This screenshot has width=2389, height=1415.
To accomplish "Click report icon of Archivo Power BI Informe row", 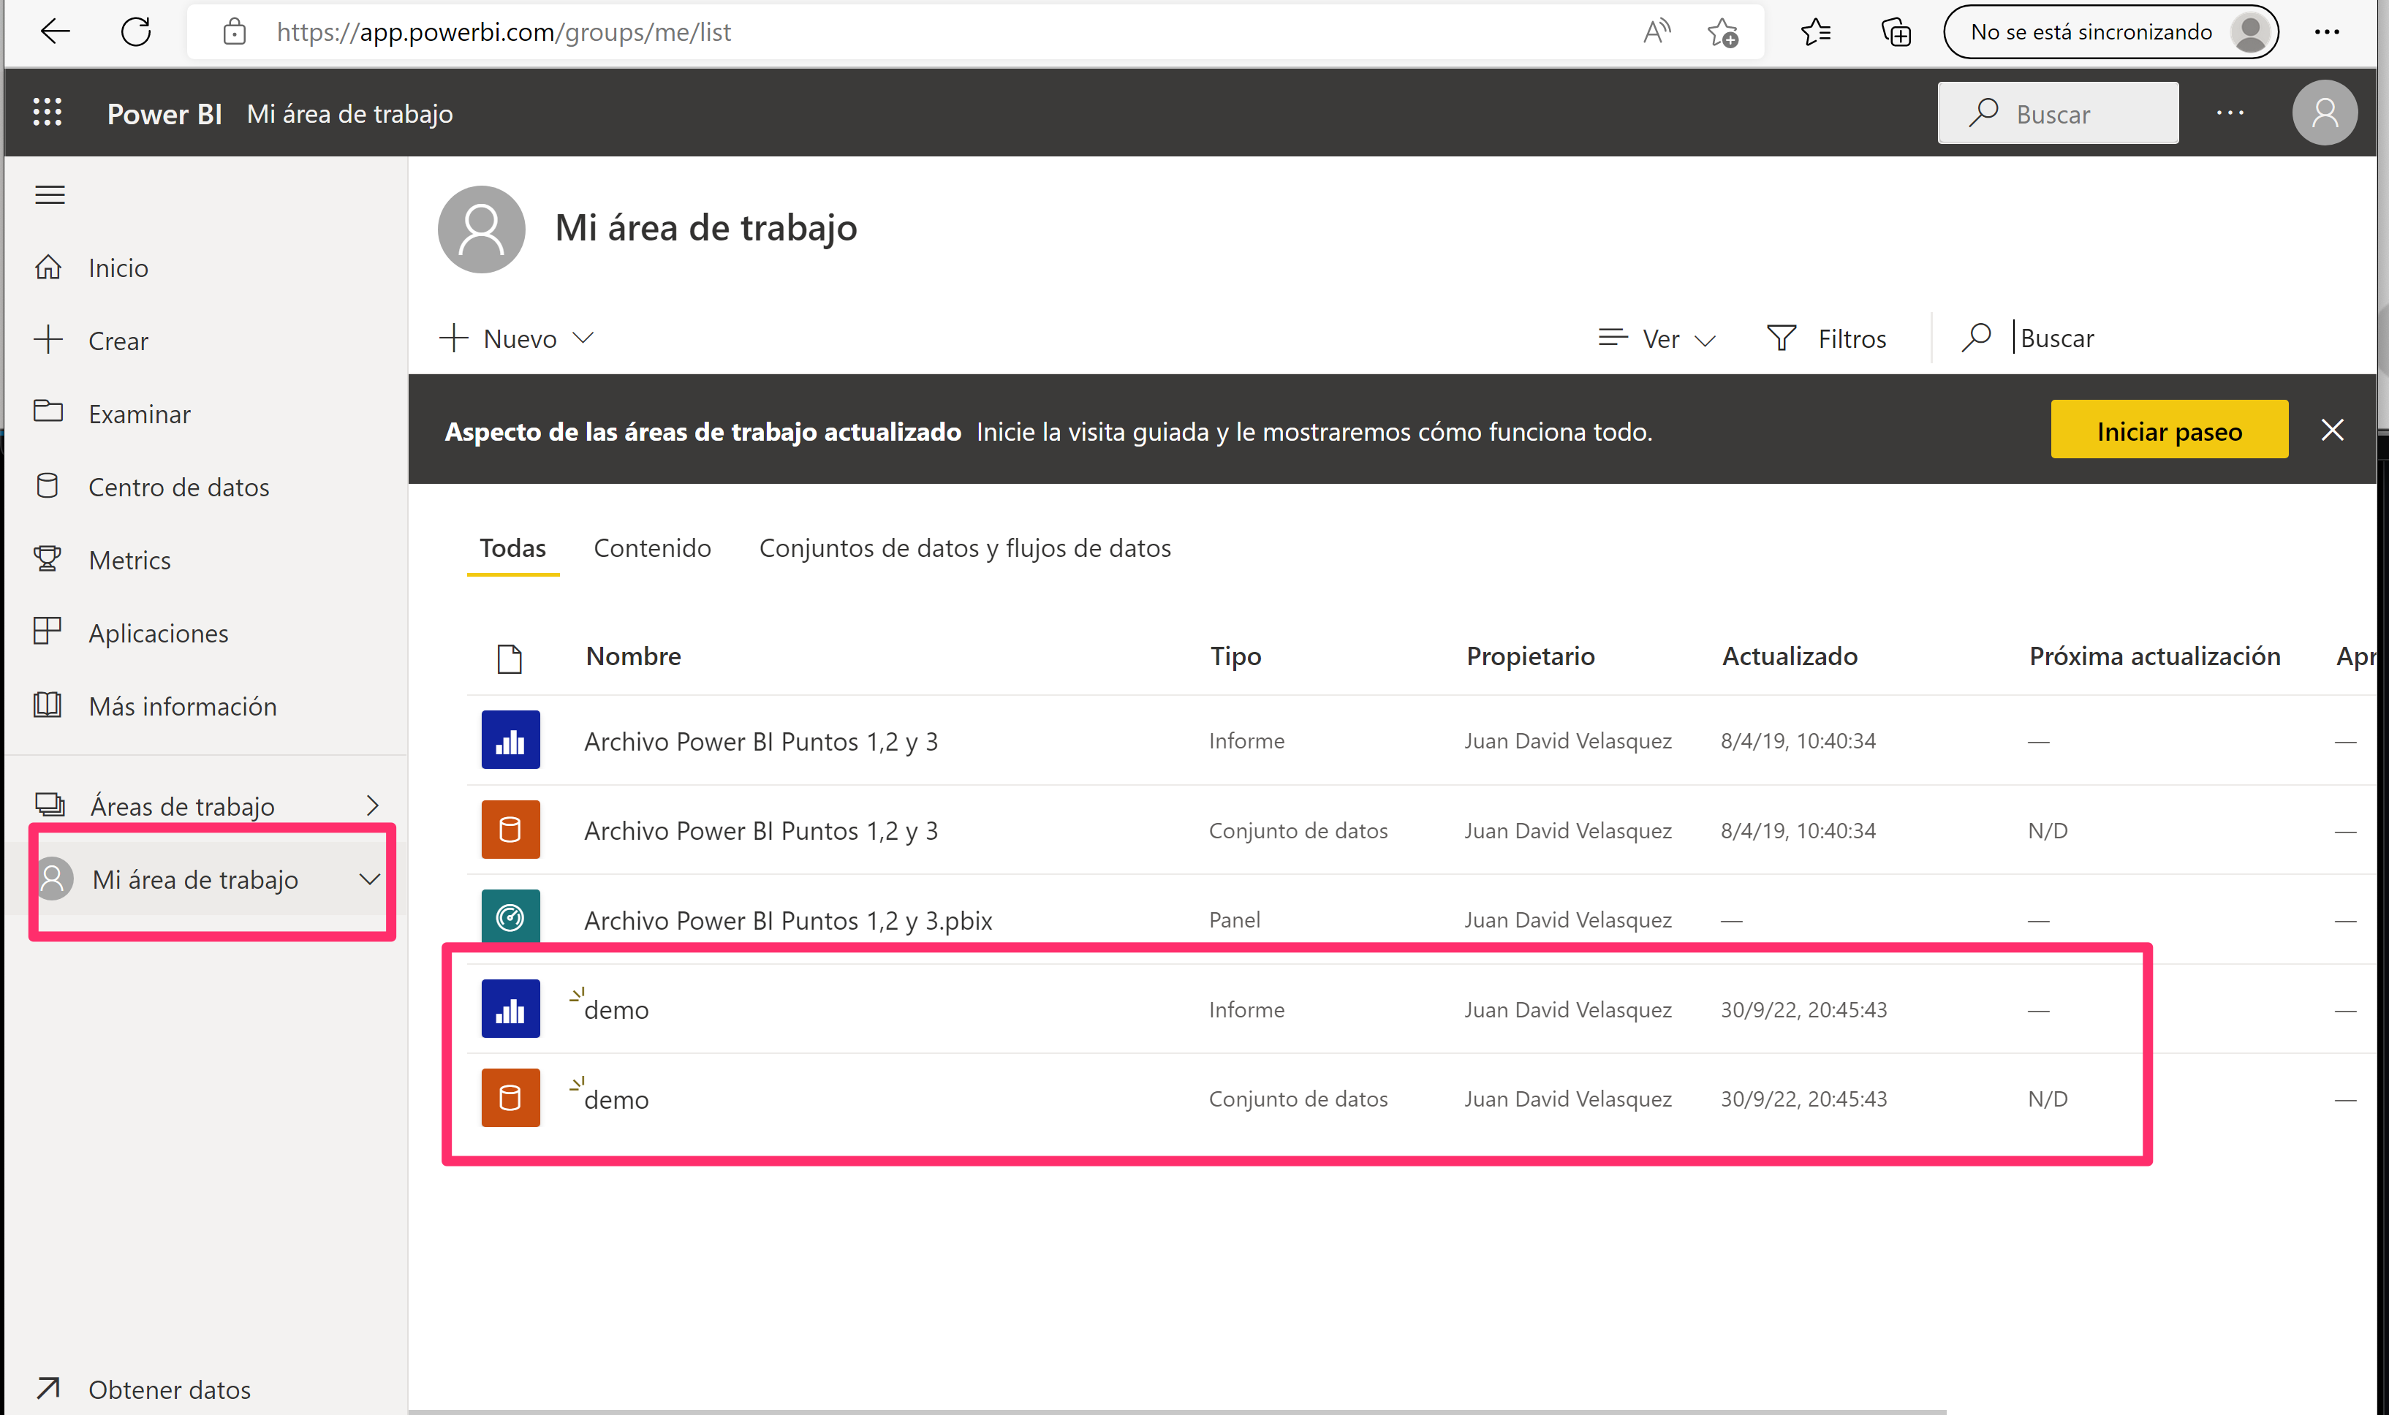I will point(510,740).
